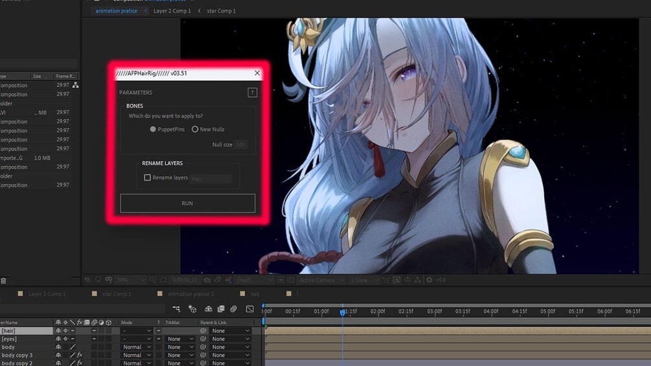Switch to animation pratice viewer tab
Screen dimensions: 651x366
click(x=116, y=11)
